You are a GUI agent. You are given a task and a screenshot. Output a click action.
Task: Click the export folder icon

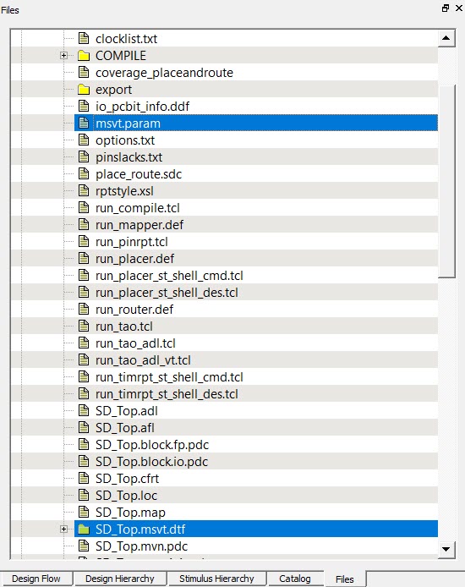tap(84, 90)
